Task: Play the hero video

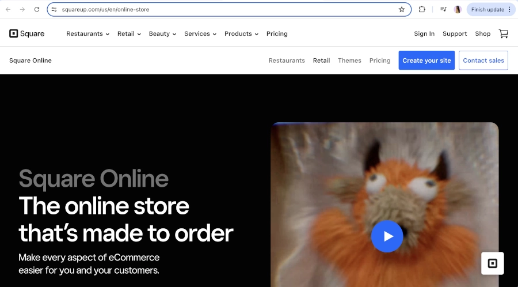Action: pyautogui.click(x=387, y=236)
